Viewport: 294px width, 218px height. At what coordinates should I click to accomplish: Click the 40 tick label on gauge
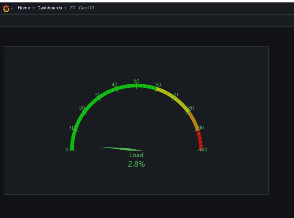point(115,85)
